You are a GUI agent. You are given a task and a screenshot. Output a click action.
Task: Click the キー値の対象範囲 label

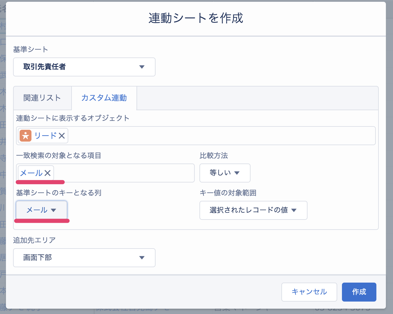pyautogui.click(x=228, y=193)
